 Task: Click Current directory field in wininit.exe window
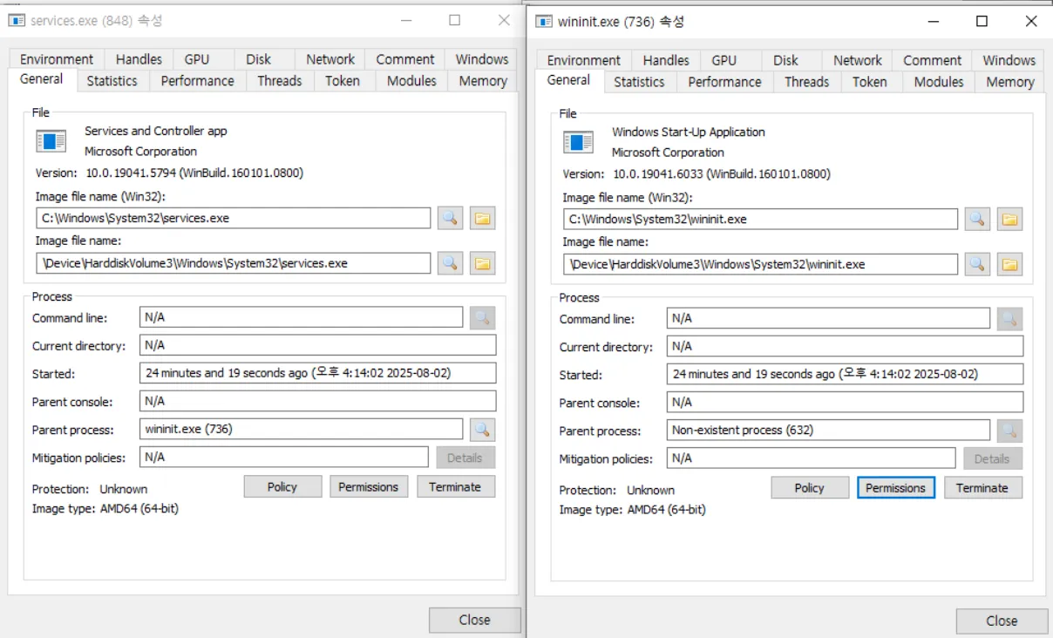pos(846,346)
